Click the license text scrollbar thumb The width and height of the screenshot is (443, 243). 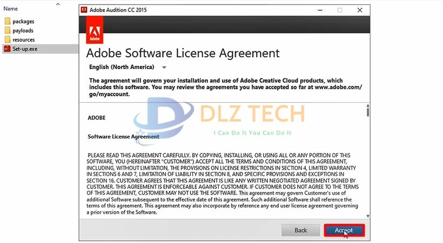pos(367,112)
